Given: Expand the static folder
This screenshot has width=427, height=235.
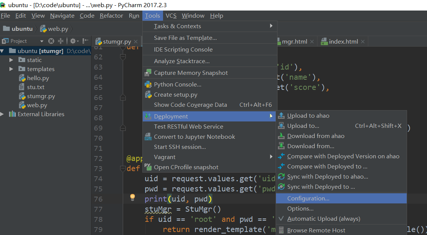Looking at the screenshot, I should pos(11,60).
